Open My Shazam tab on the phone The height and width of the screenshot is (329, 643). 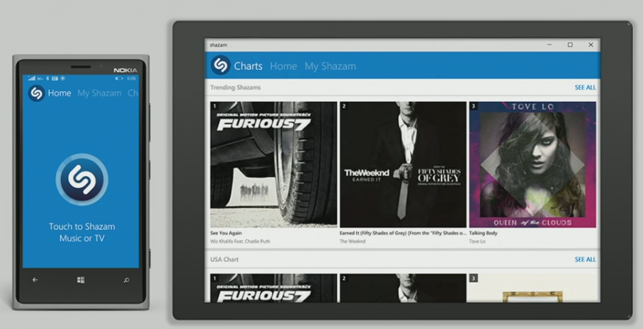99,93
